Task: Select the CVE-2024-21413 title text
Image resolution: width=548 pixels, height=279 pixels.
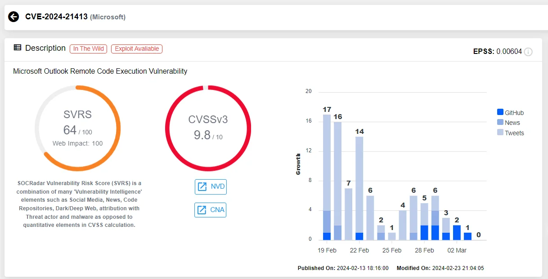Action: [56, 17]
